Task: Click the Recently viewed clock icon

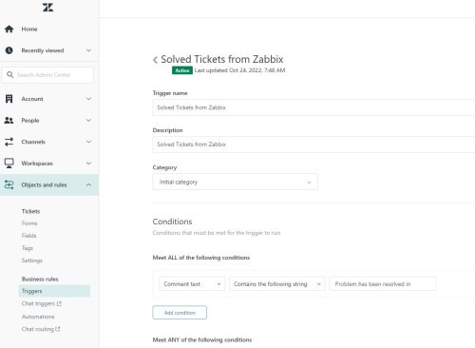Action: click(x=9, y=50)
